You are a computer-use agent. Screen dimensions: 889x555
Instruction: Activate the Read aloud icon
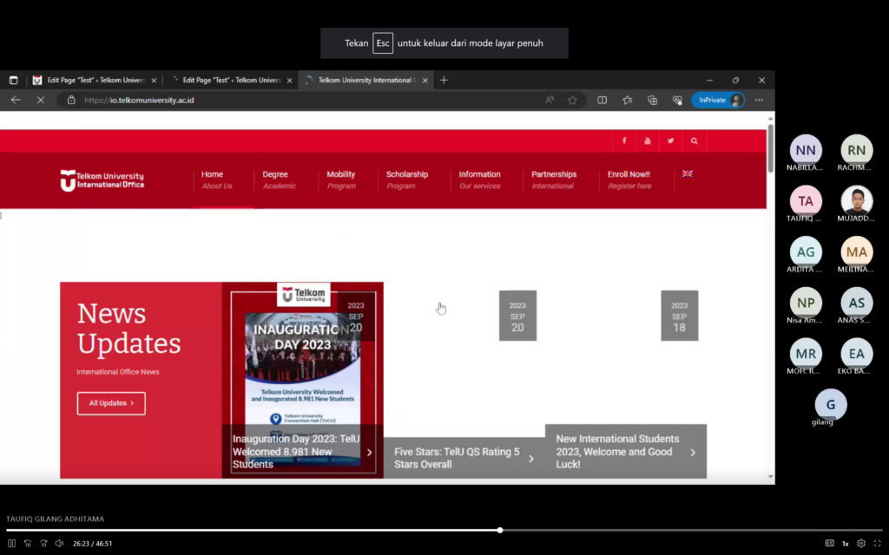click(550, 101)
